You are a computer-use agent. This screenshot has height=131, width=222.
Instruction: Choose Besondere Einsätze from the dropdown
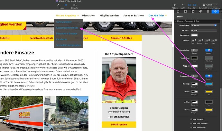pyautogui.click(x=67, y=33)
